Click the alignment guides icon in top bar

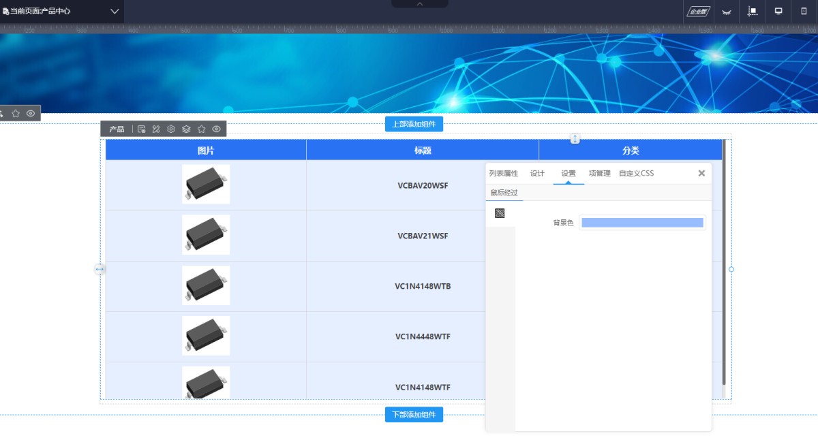point(753,11)
